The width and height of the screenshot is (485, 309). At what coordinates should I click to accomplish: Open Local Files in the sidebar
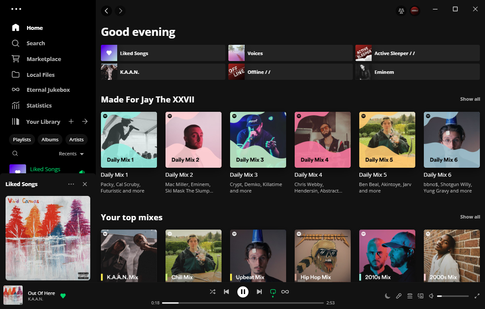[x=33, y=75]
